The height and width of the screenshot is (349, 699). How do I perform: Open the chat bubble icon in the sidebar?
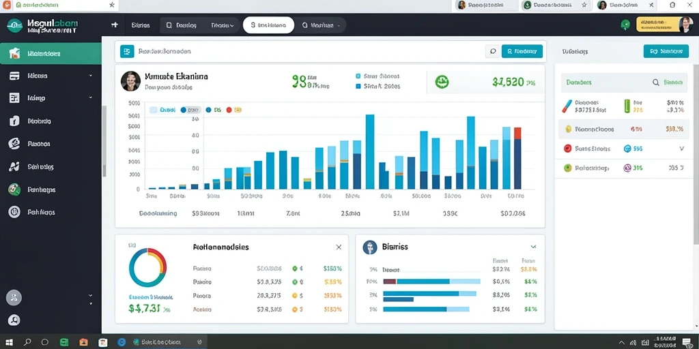point(14,143)
